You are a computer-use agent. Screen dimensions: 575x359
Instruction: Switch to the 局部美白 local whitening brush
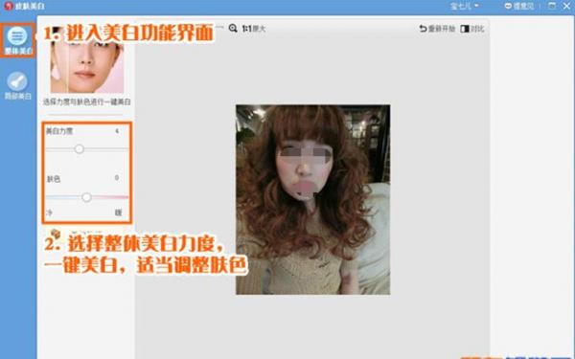pos(17,86)
